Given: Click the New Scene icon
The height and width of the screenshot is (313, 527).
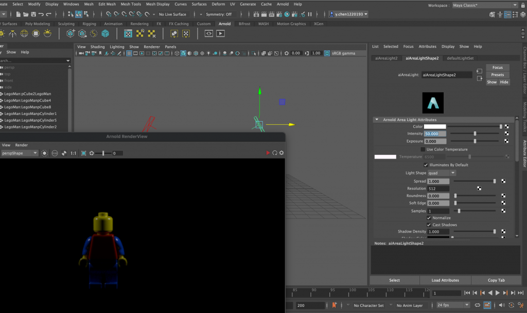Looking at the screenshot, I should point(18,14).
